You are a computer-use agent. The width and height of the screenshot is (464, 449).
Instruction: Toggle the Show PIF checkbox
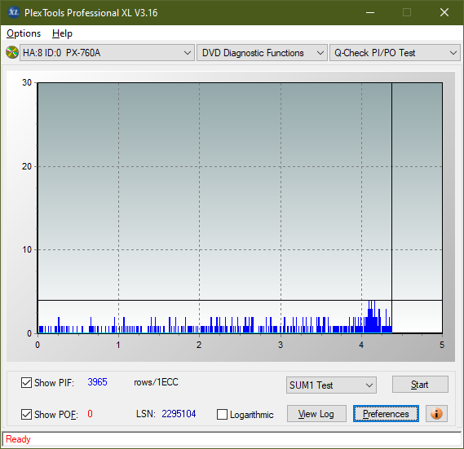(26, 382)
